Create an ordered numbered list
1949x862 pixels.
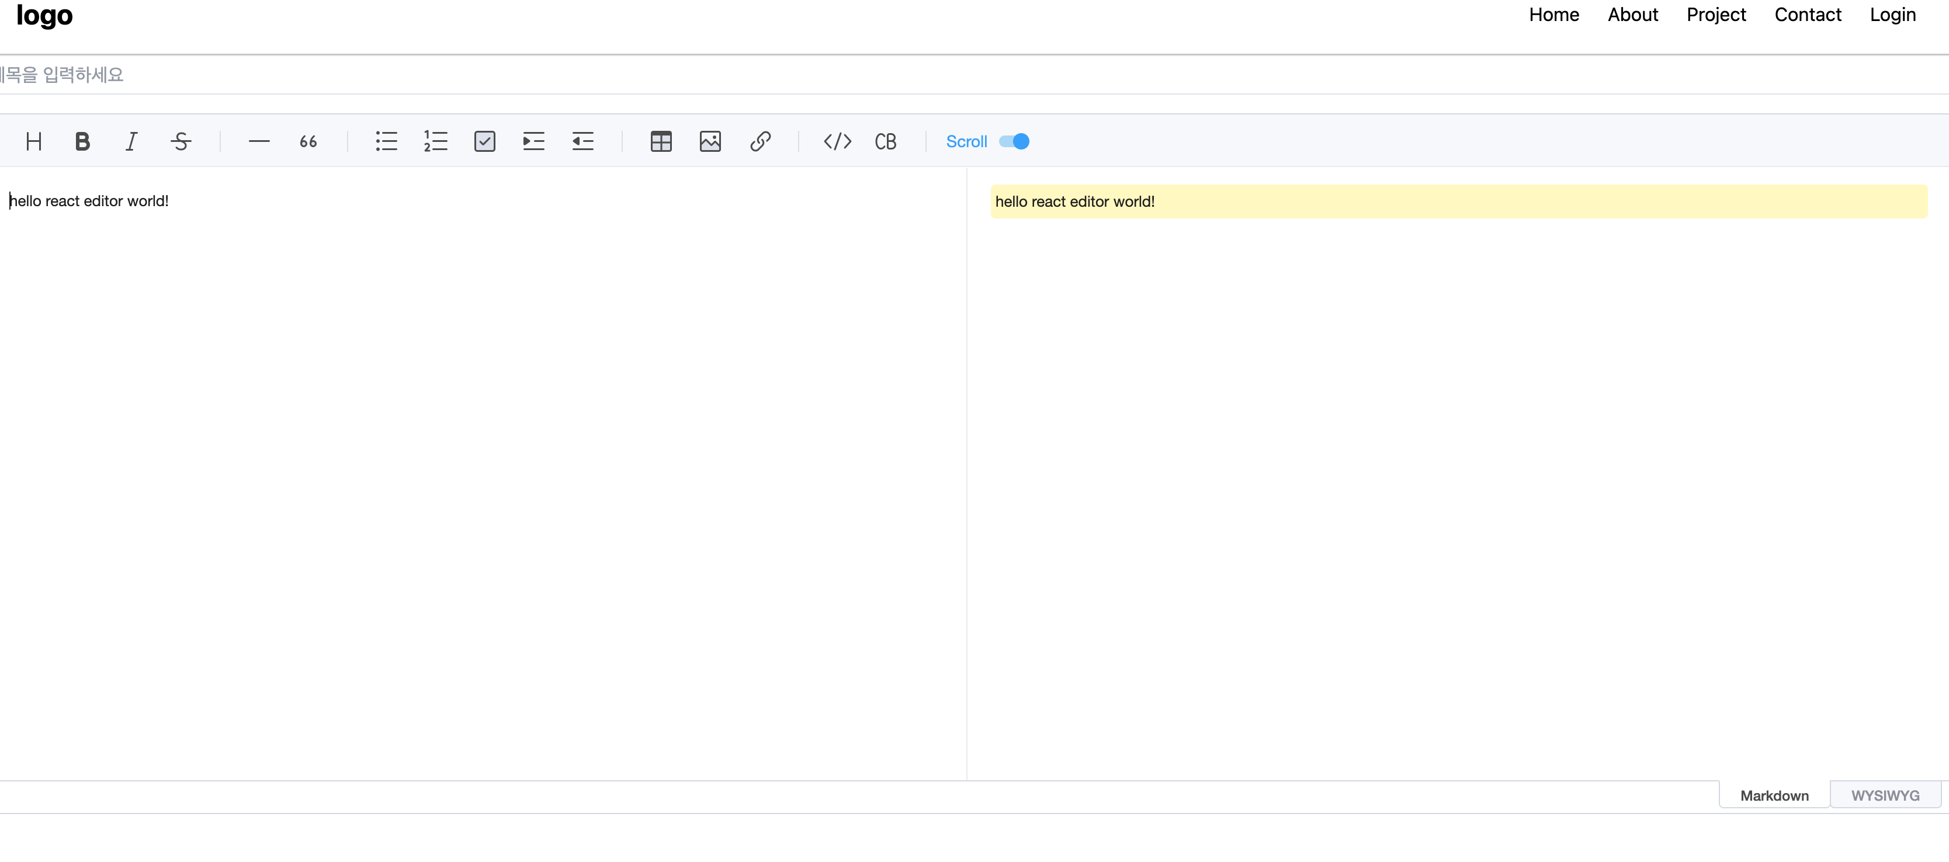(x=435, y=141)
